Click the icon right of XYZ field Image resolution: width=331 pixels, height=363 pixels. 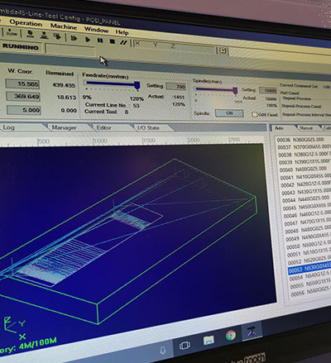(x=223, y=50)
